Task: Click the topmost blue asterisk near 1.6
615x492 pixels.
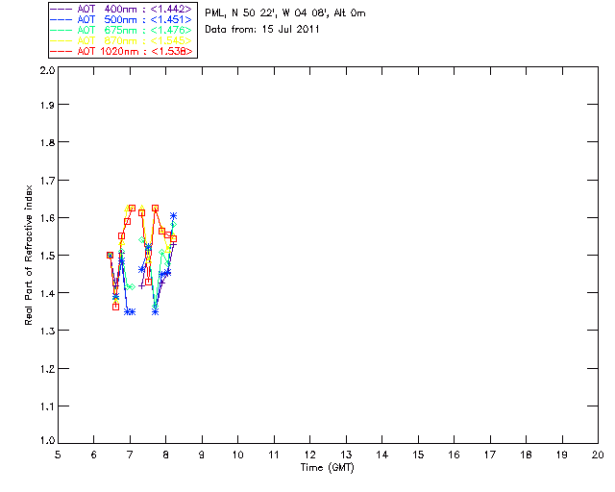Action: [173, 216]
